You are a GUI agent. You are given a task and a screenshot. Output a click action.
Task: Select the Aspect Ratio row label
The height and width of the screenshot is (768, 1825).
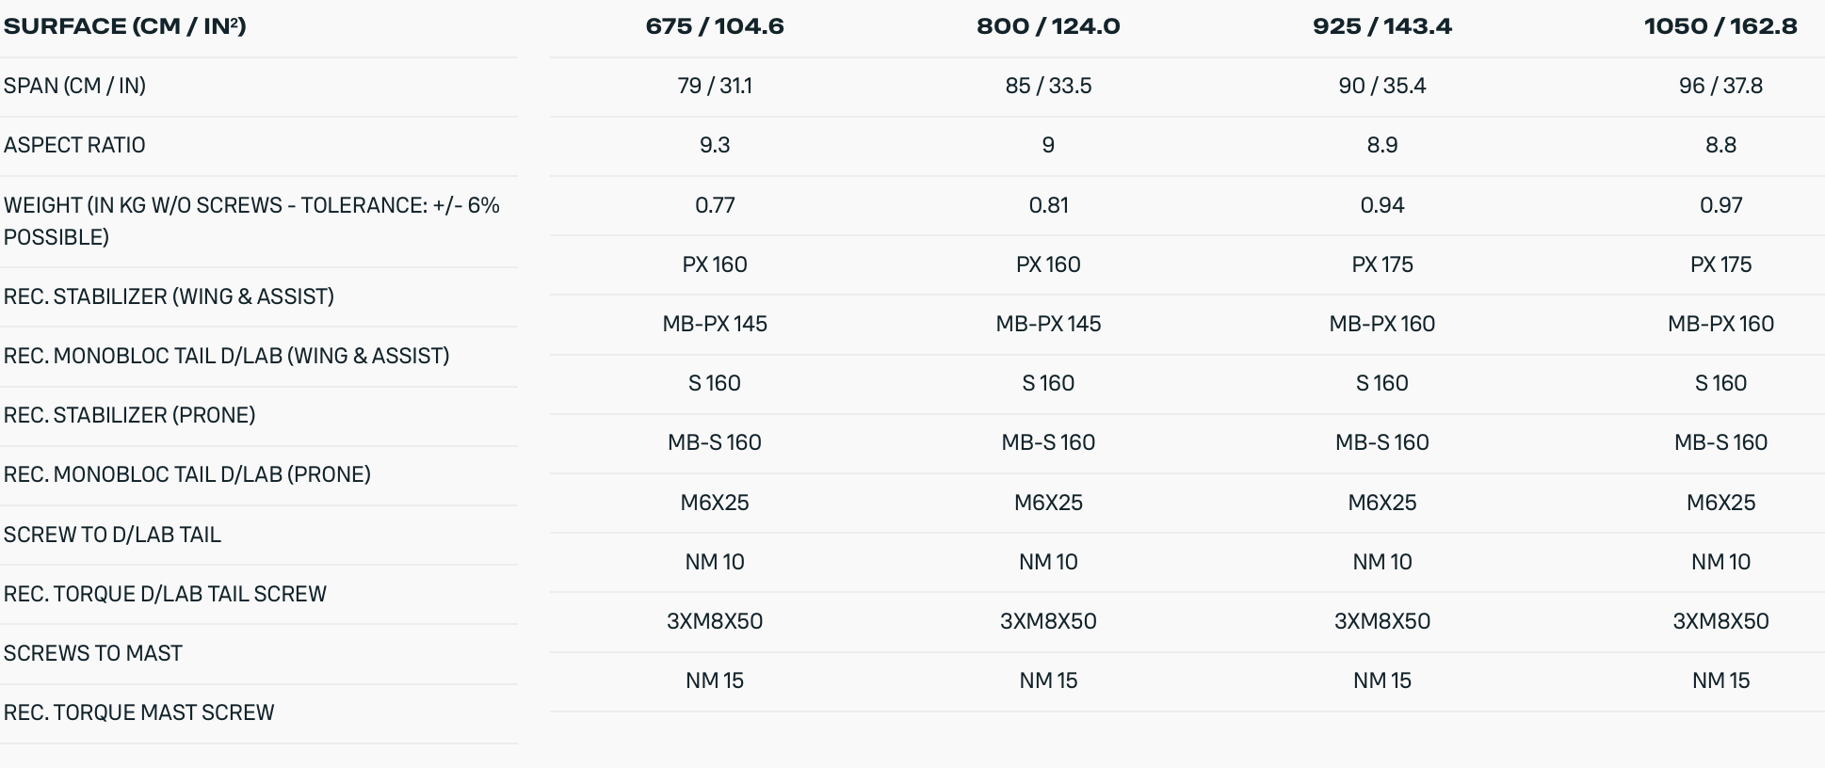(74, 145)
